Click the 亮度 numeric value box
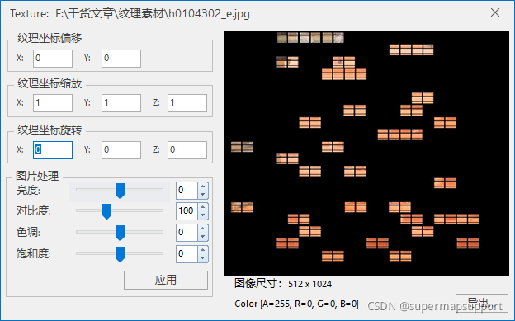515x321 pixels. click(x=187, y=191)
